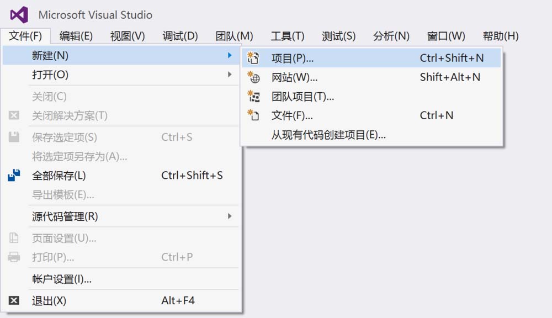552x318 pixels.
Task: Select 从现有代码创建项目(E)... entry
Action: point(328,135)
